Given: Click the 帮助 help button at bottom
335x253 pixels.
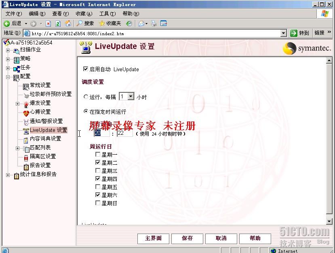Looking at the screenshot, I should 255,238.
